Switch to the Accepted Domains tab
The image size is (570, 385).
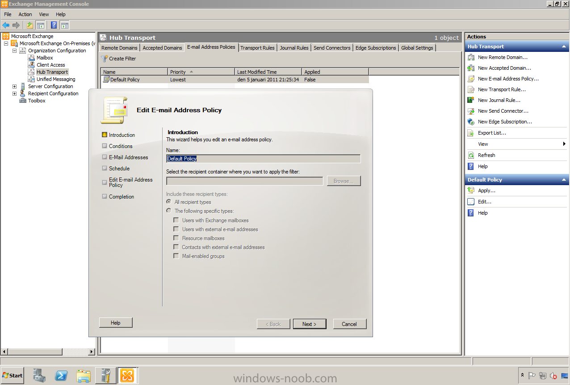click(162, 48)
